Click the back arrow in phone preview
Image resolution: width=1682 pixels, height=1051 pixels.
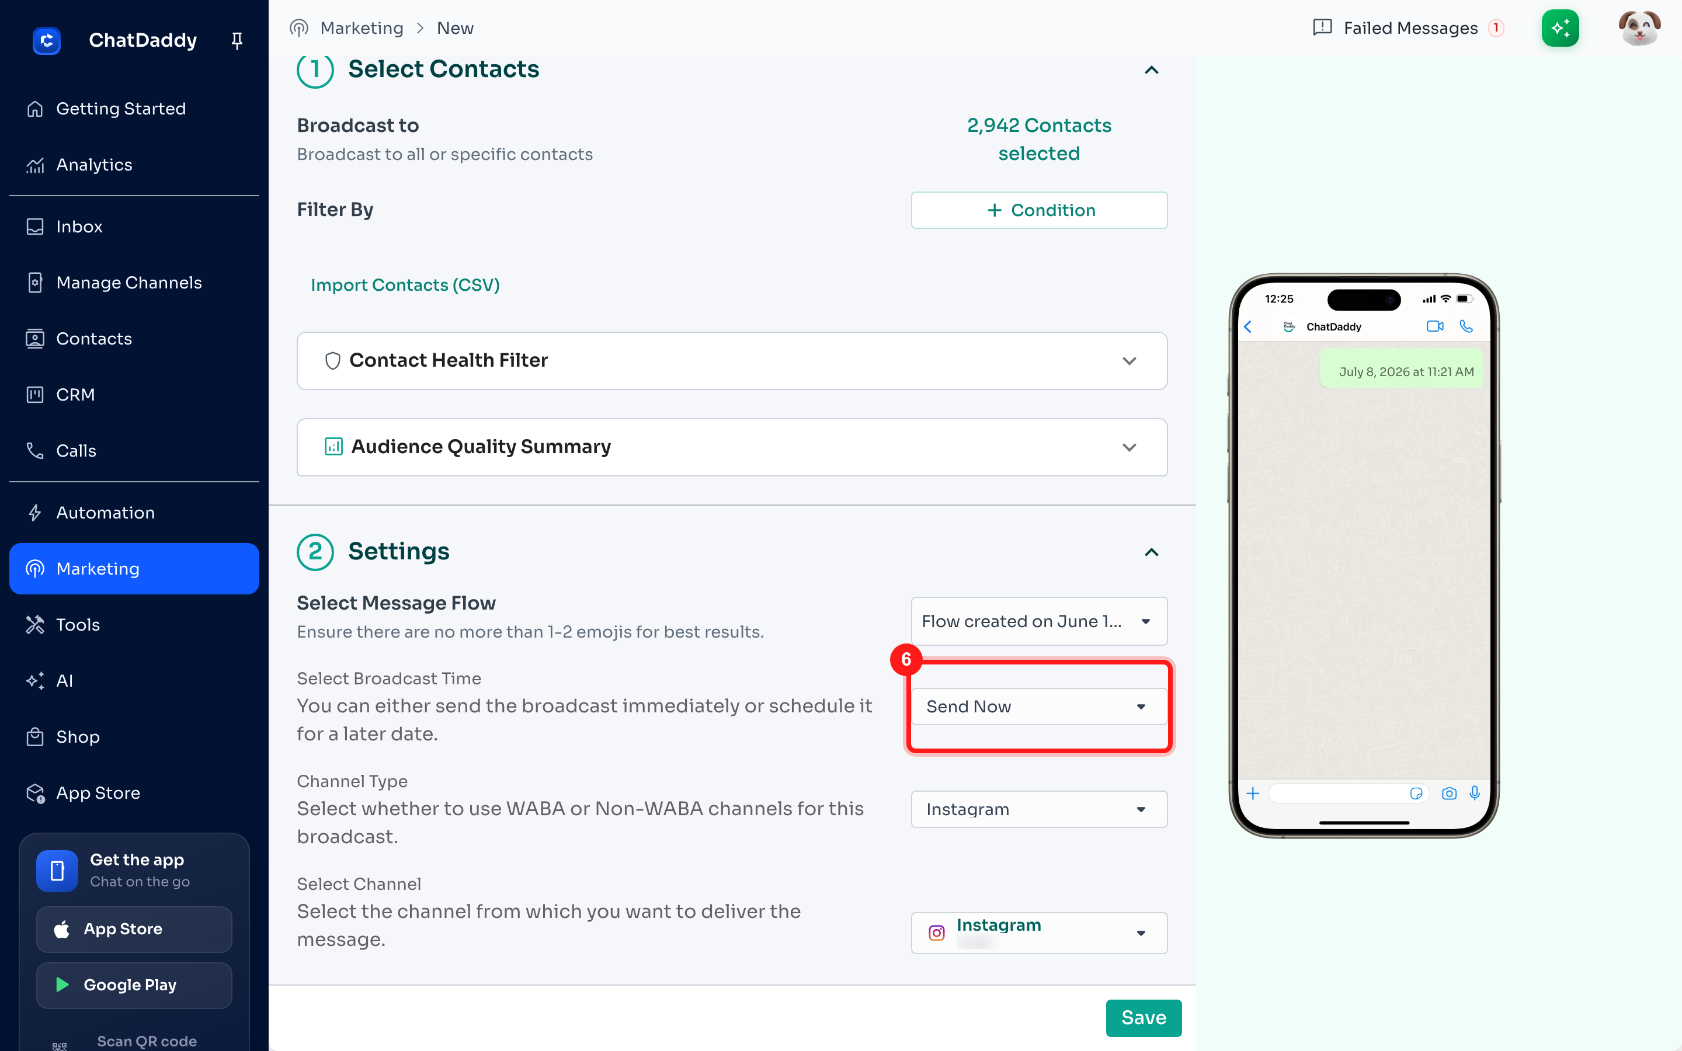click(1247, 327)
